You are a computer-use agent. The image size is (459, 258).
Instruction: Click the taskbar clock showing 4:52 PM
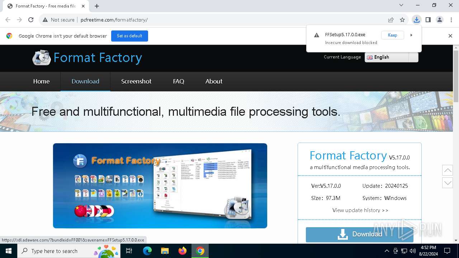[428, 251]
